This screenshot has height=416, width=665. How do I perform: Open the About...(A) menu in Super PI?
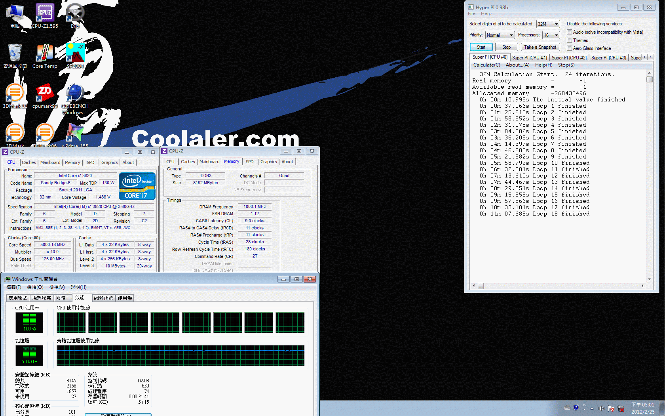click(517, 65)
